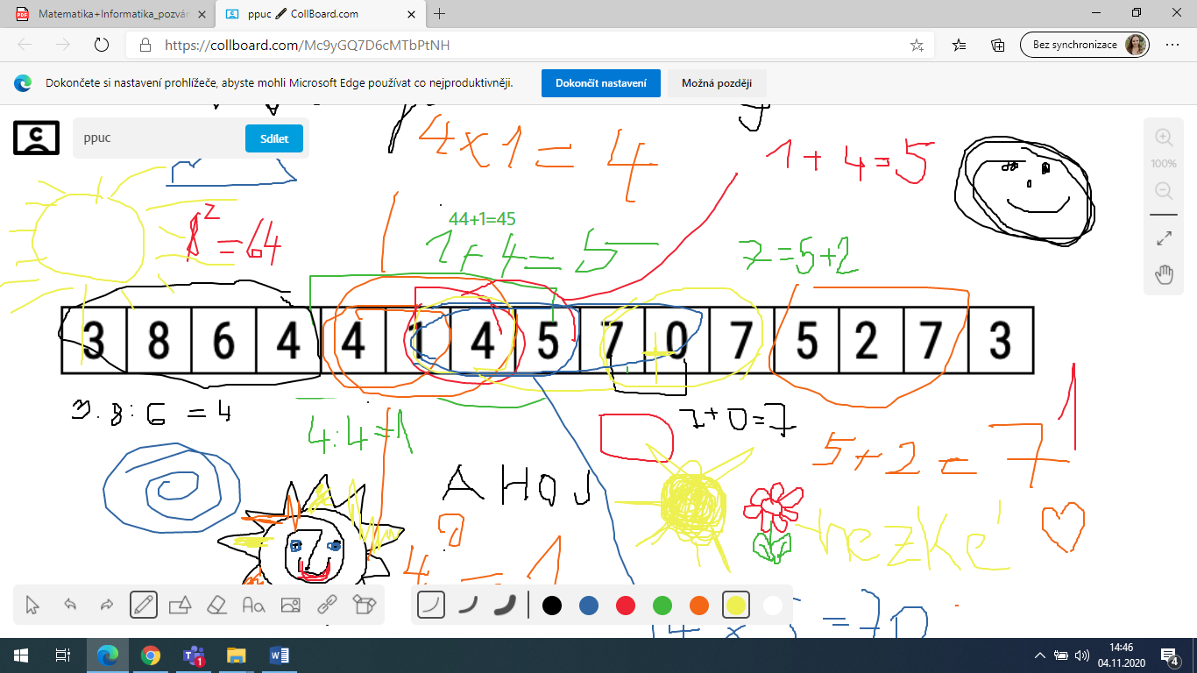Viewport: 1197px width, 673px height.
Task: Open the 3D box tool
Action: pyautogui.click(x=364, y=605)
